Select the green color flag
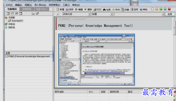The width and height of the screenshot is (176, 101). (161, 9)
